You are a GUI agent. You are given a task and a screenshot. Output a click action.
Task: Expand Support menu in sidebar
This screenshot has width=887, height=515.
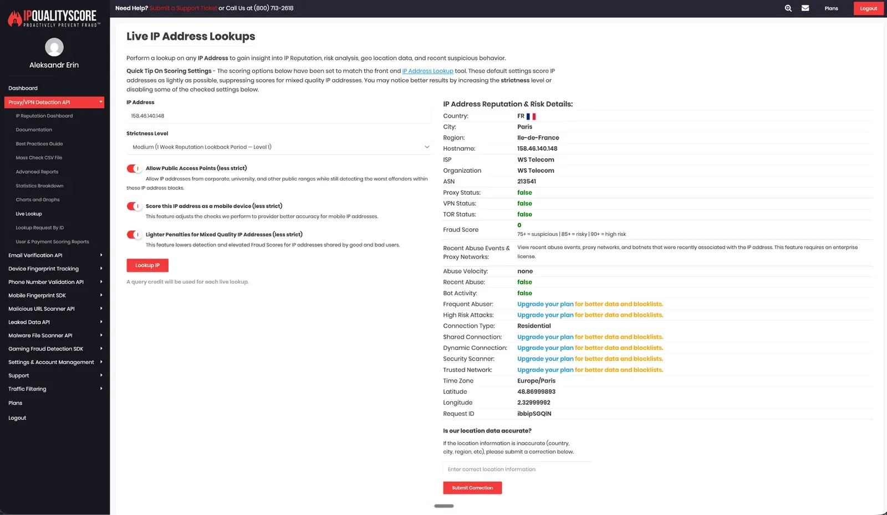55,375
